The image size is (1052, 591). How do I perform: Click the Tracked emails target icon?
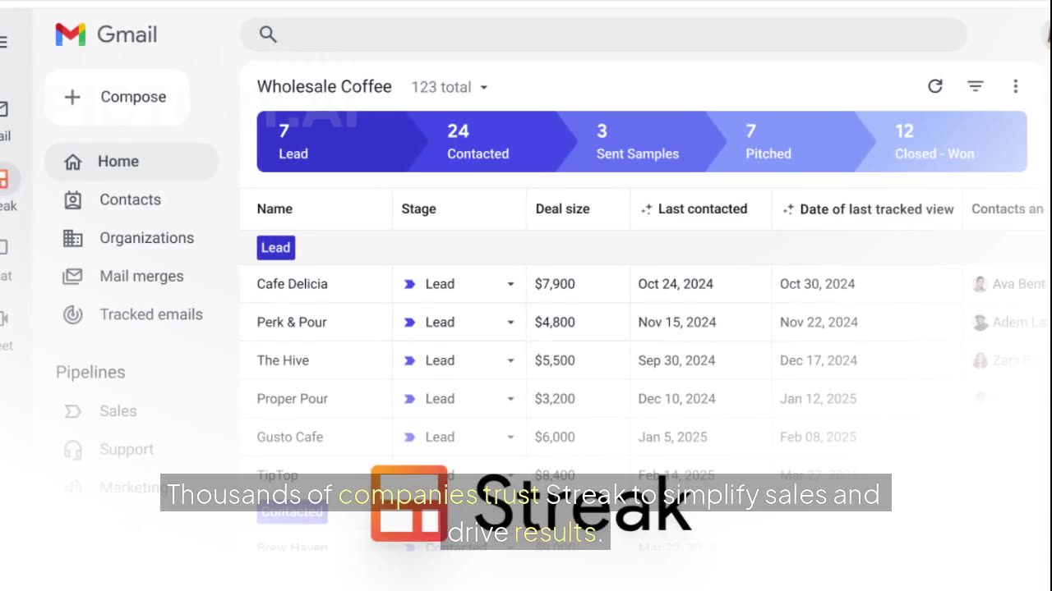coord(73,314)
